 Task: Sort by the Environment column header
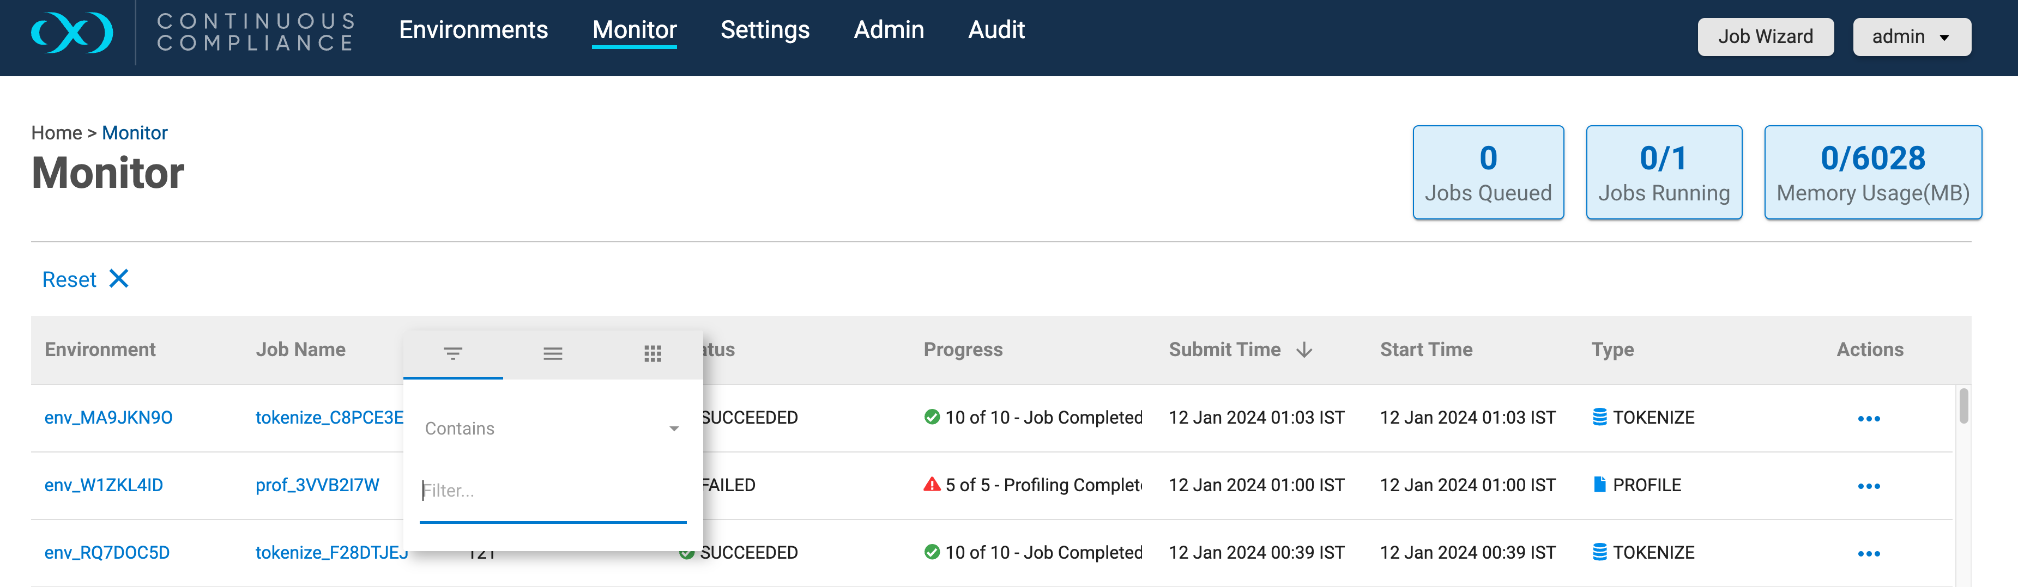(x=100, y=350)
